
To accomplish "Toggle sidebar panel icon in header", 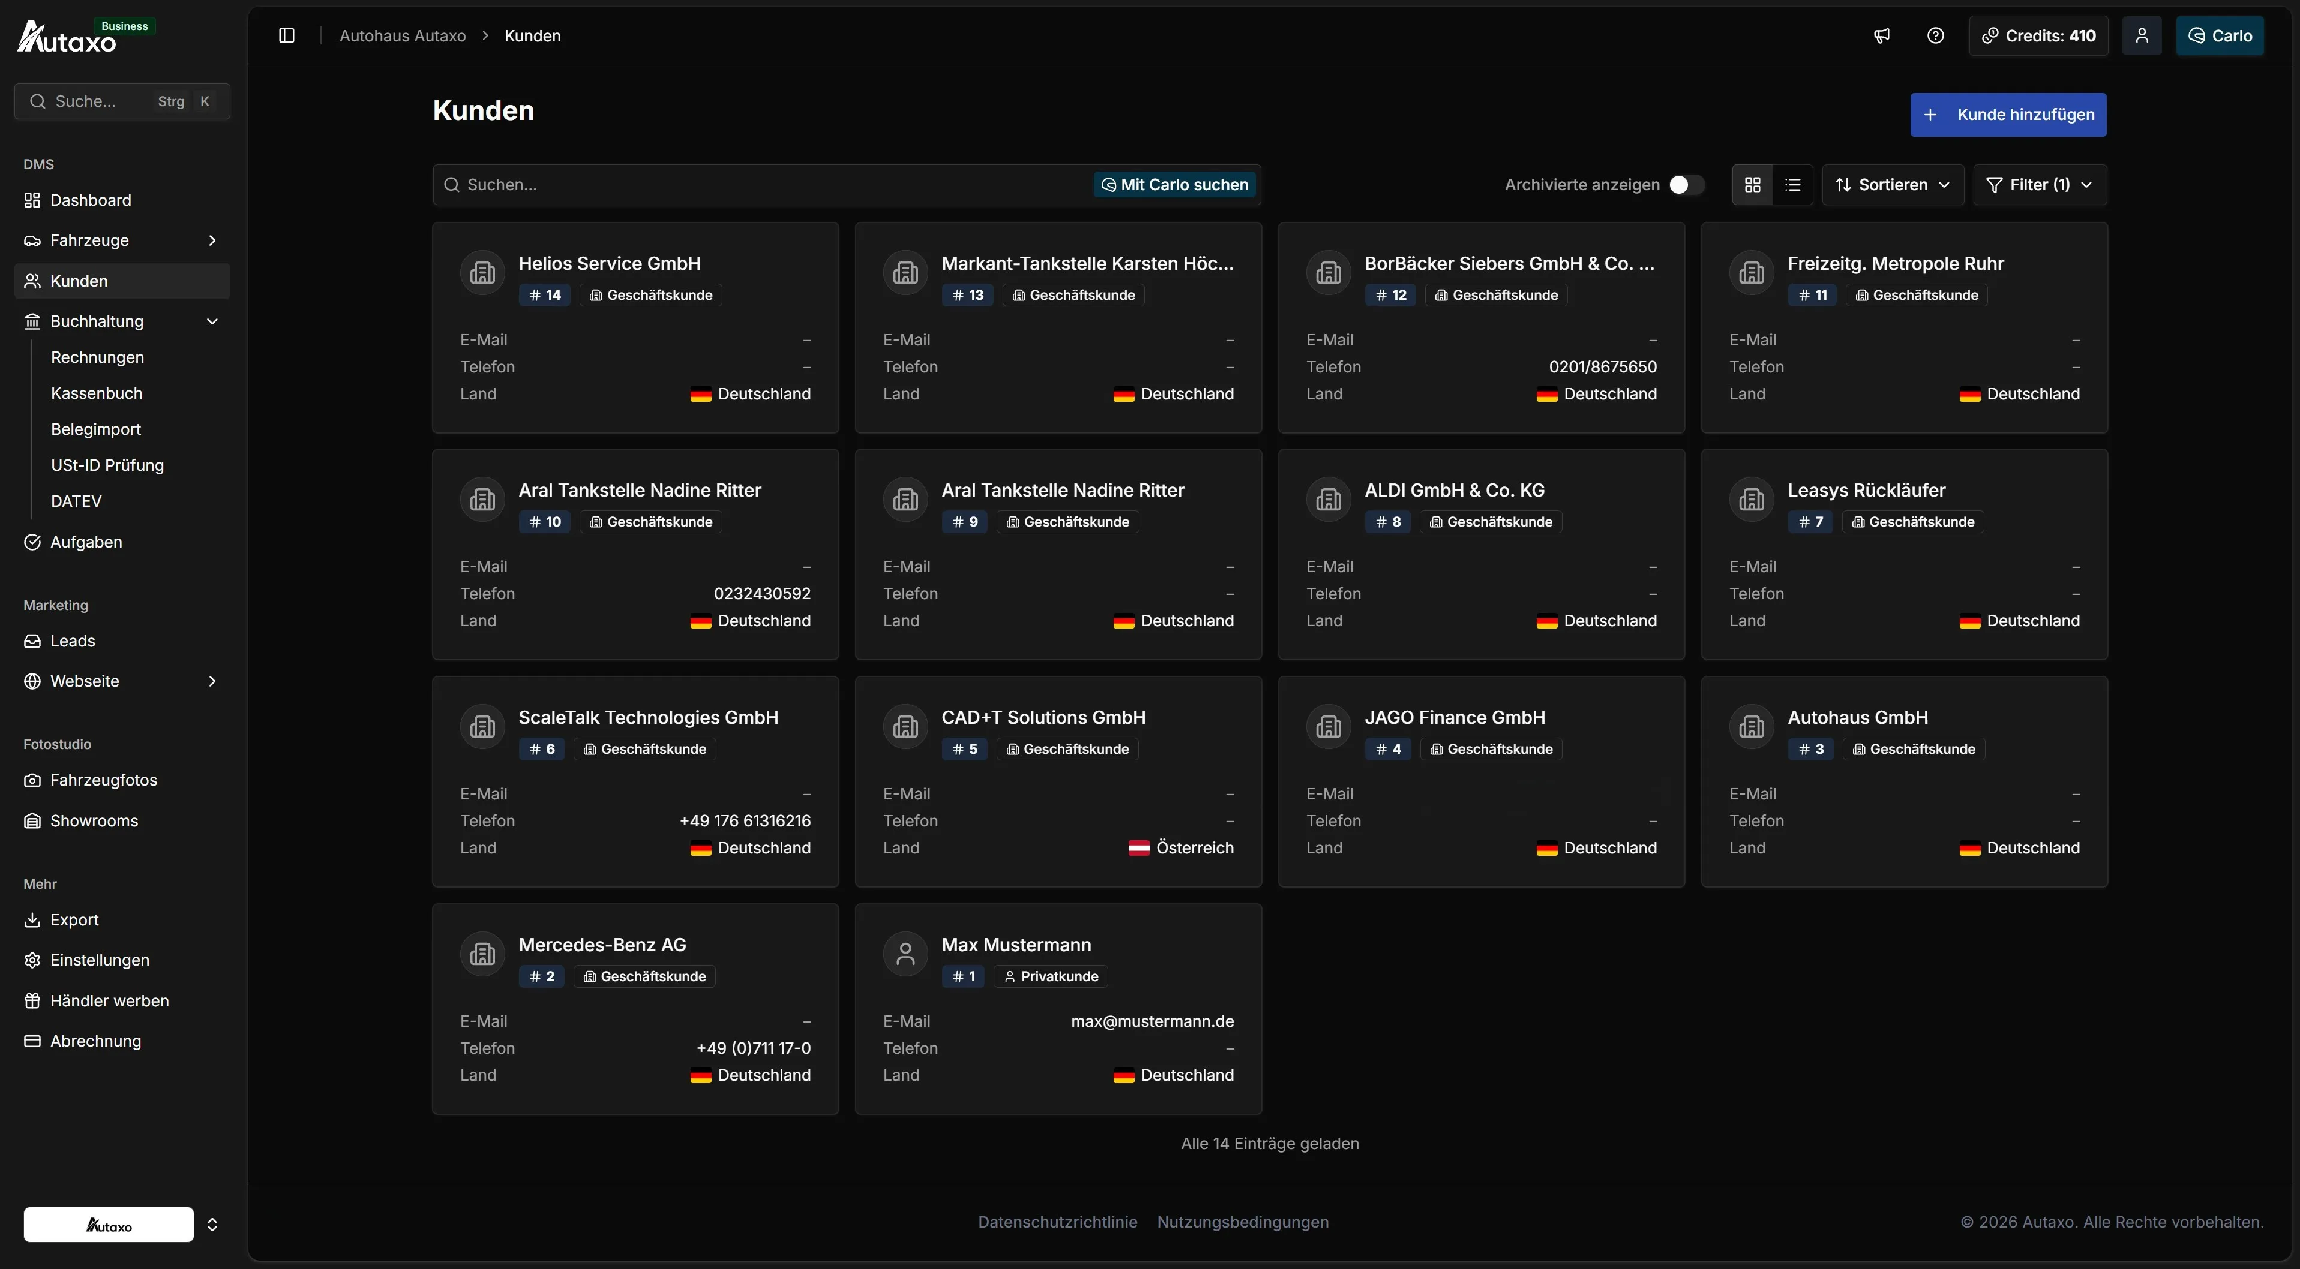I will coord(287,36).
